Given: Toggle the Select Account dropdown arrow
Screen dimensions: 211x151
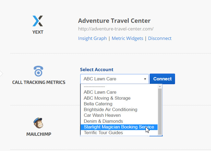Looking at the screenshot, I should [x=145, y=79].
